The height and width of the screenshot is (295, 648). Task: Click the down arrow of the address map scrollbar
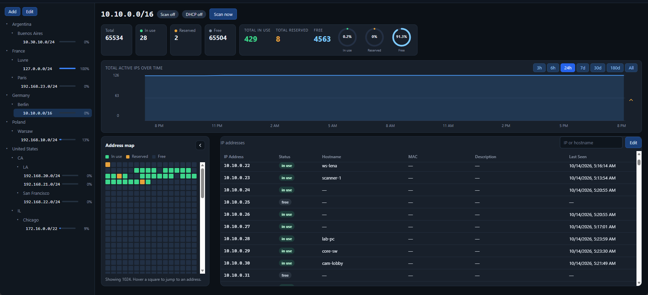click(203, 271)
